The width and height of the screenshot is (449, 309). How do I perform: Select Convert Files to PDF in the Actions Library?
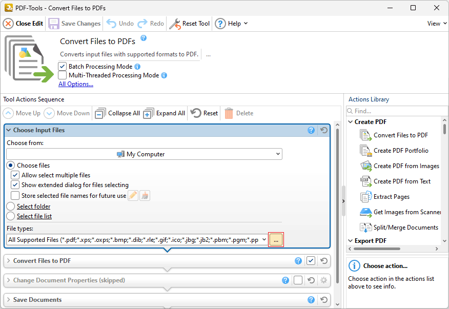click(394, 135)
